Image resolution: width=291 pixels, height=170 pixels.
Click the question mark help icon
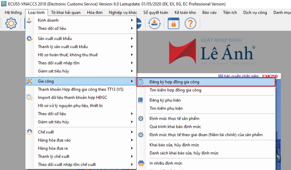tap(190, 23)
